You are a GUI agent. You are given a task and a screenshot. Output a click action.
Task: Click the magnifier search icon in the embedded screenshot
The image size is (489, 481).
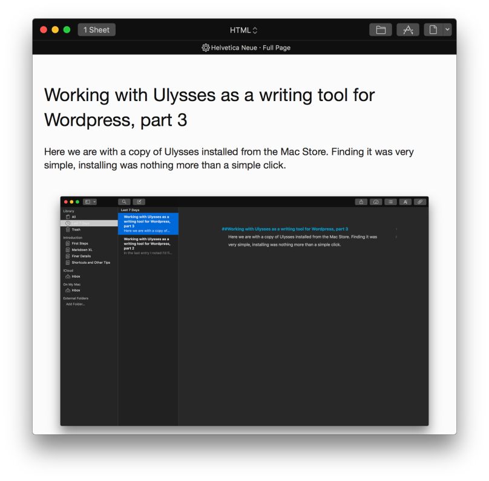124,201
